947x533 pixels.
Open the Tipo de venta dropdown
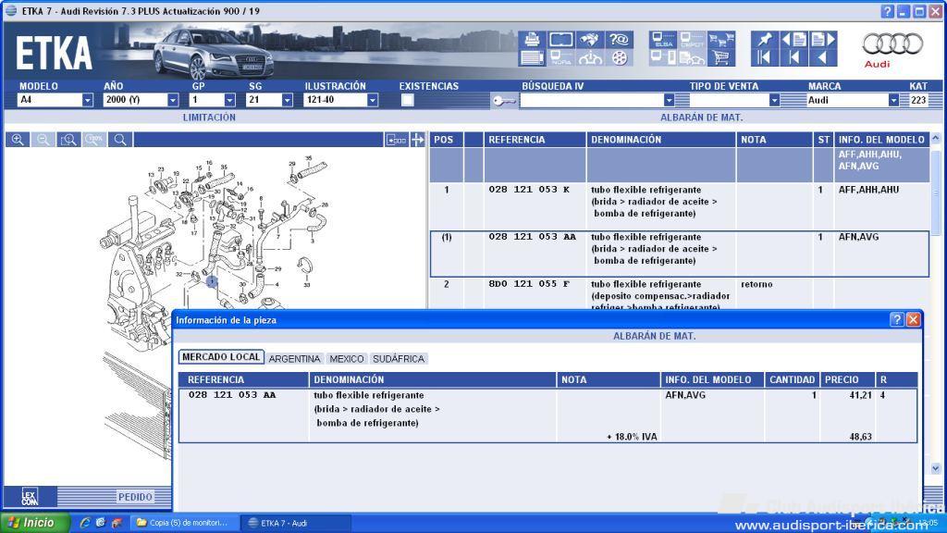tap(774, 100)
